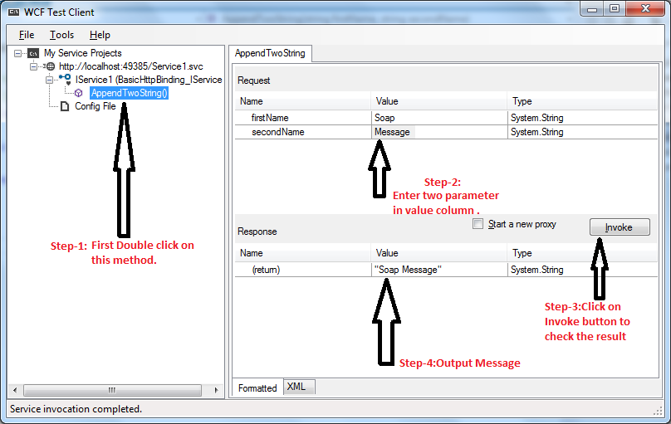
Task: Minimize the WCF Test Client window
Action: [592, 9]
